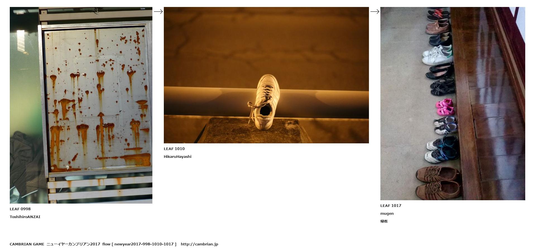Click the ニューイヤーカンブリアン2017 session name
The image size is (535, 251).
tap(73, 244)
